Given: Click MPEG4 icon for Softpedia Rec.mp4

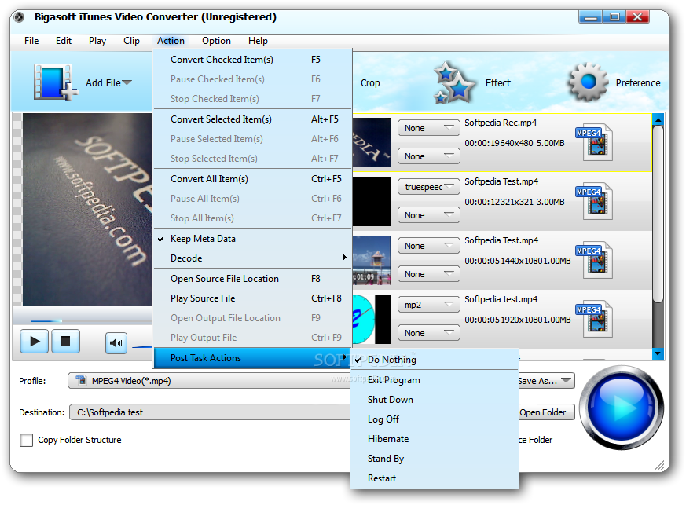Looking at the screenshot, I should pos(594,142).
